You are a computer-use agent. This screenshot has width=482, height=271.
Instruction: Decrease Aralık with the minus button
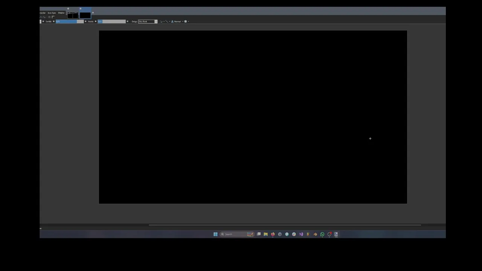coord(96,21)
